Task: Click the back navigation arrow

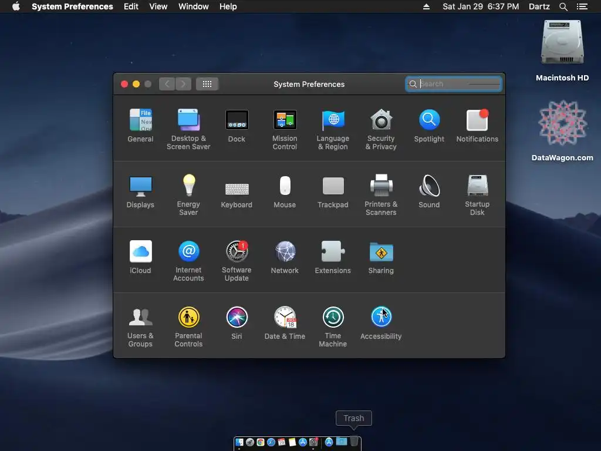Action: [167, 84]
